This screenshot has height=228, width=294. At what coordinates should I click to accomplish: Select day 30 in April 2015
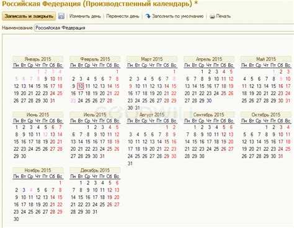tap(209, 101)
